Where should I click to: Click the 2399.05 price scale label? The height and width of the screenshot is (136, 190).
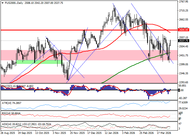pos(183,64)
